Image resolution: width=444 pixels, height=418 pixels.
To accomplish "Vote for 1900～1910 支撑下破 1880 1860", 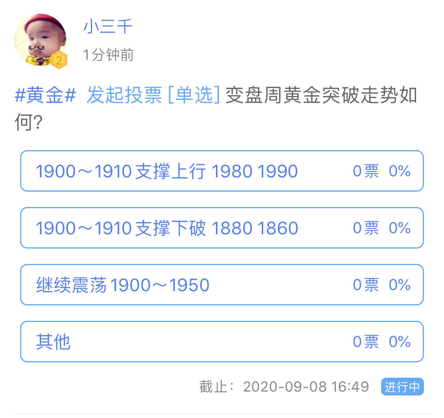I will pos(222,228).
